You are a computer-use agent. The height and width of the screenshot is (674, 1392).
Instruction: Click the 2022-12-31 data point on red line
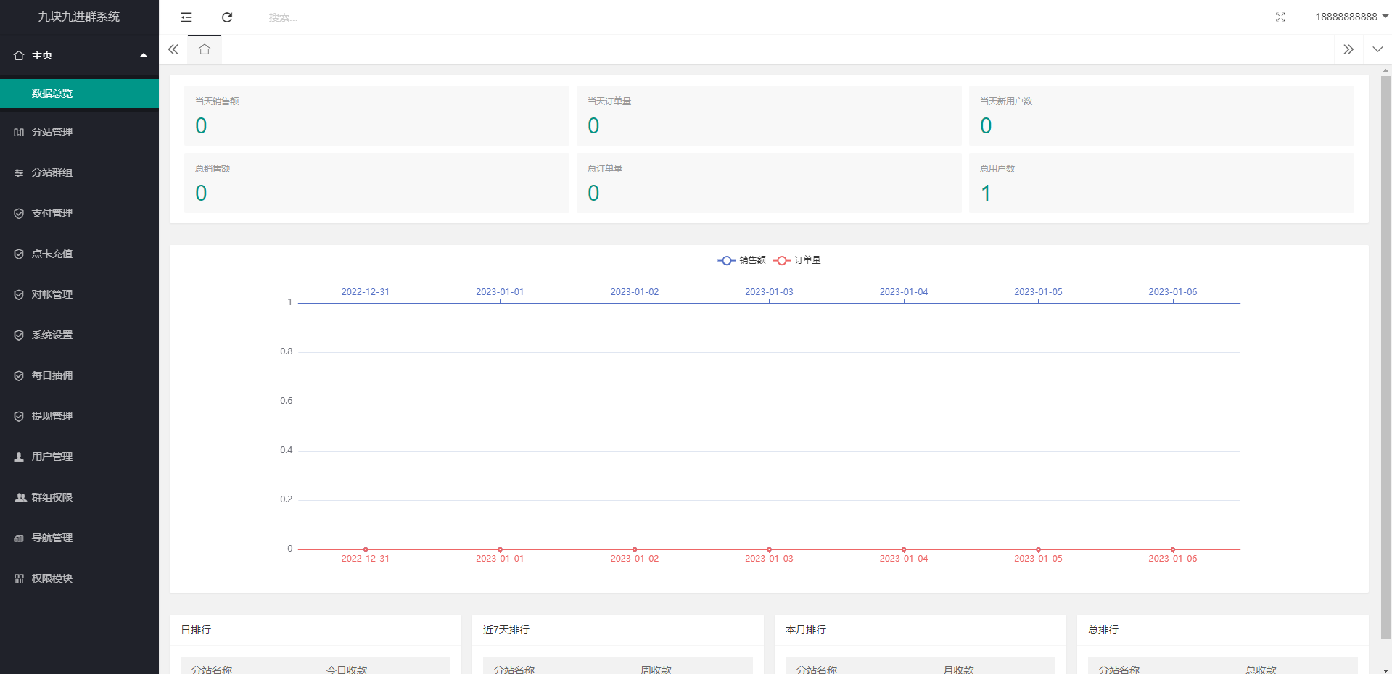click(x=366, y=549)
